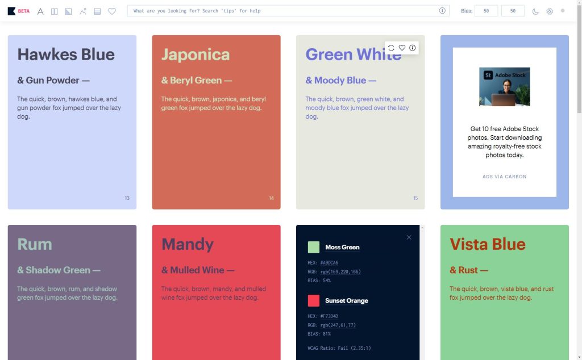Image resolution: width=582 pixels, height=360 pixels.
Task: Click the '& Rust —' subtitle
Action: pyautogui.click(x=469, y=270)
